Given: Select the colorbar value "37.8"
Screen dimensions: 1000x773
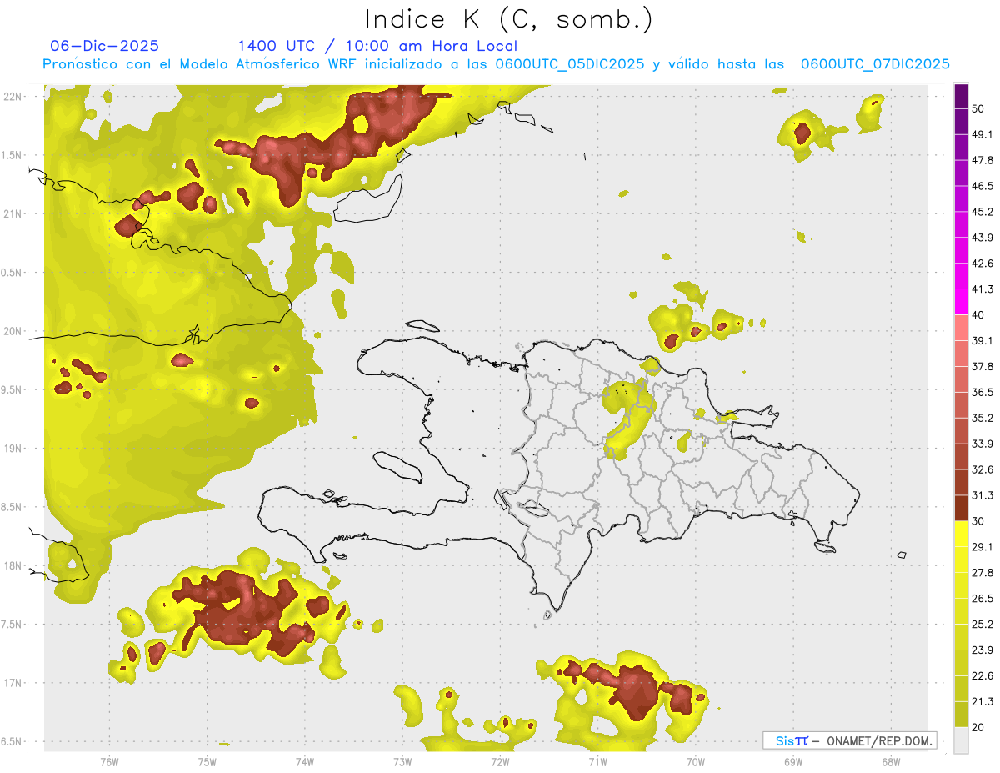Looking at the screenshot, I should point(982,366).
